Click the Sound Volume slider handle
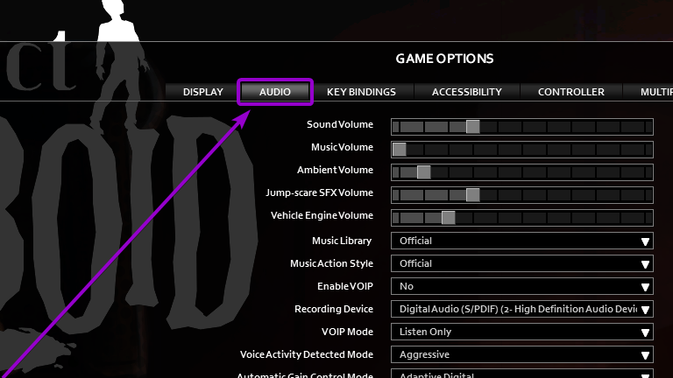This screenshot has height=378, width=673. (x=472, y=126)
